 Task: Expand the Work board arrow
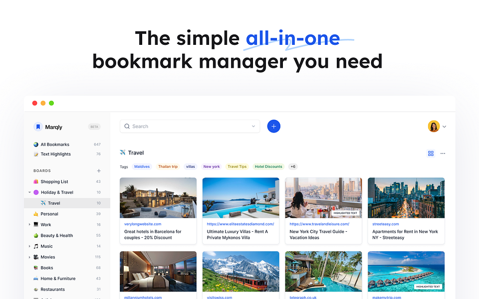coord(29,225)
